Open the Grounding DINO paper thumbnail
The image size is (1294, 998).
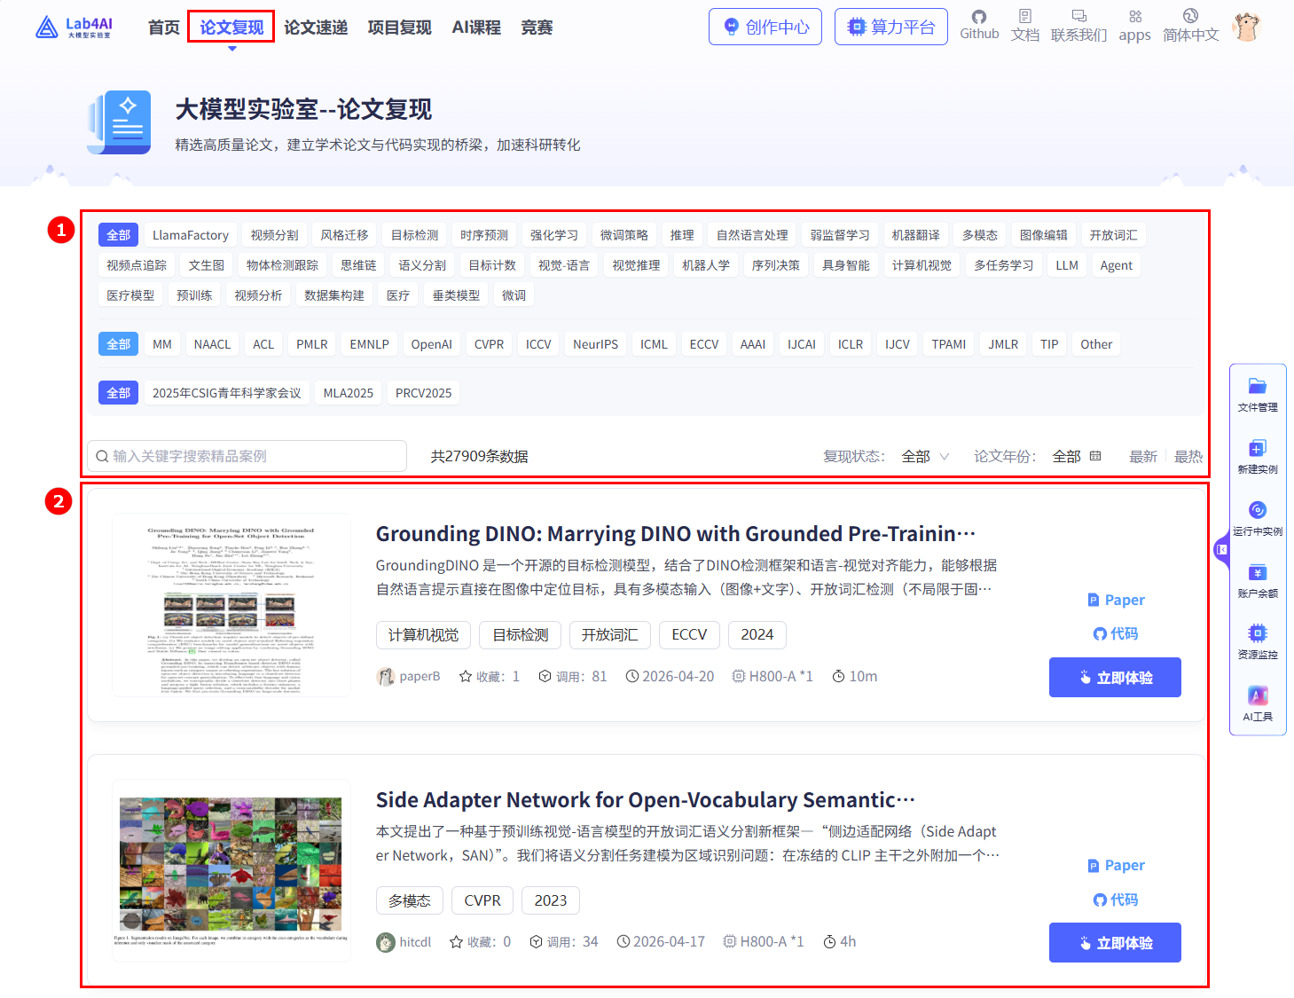pyautogui.click(x=231, y=605)
